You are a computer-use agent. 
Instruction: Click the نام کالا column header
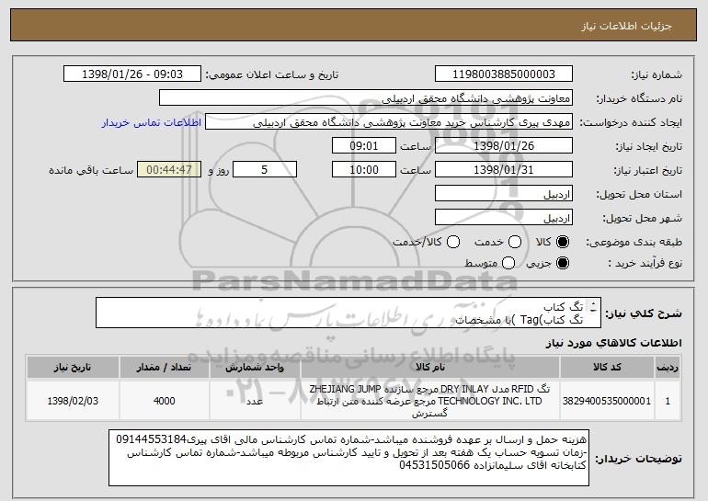coord(430,368)
